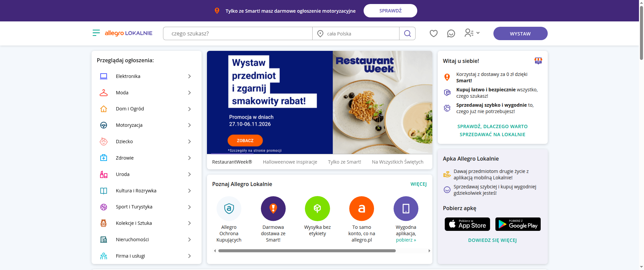
Task: Click the orange ZOBACZ button
Action: (x=245, y=141)
